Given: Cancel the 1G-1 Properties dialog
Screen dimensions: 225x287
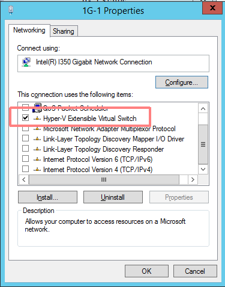Looking at the screenshot, I should (x=195, y=271).
